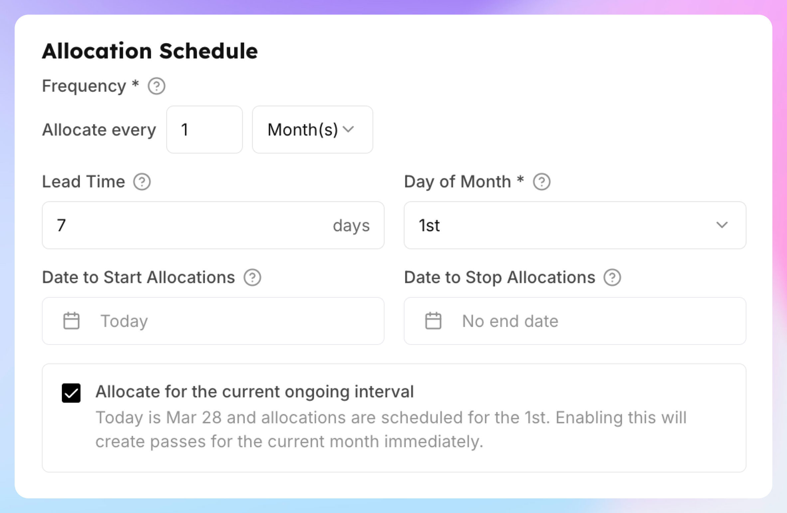This screenshot has height=513, width=787.
Task: Click the help icon beside Date to Stop Allocations
Action: (x=612, y=277)
